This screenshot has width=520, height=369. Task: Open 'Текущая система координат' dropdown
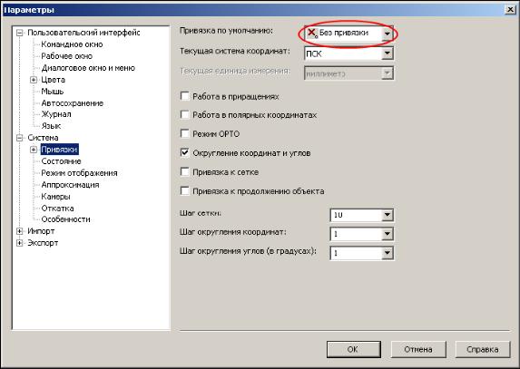[387, 53]
